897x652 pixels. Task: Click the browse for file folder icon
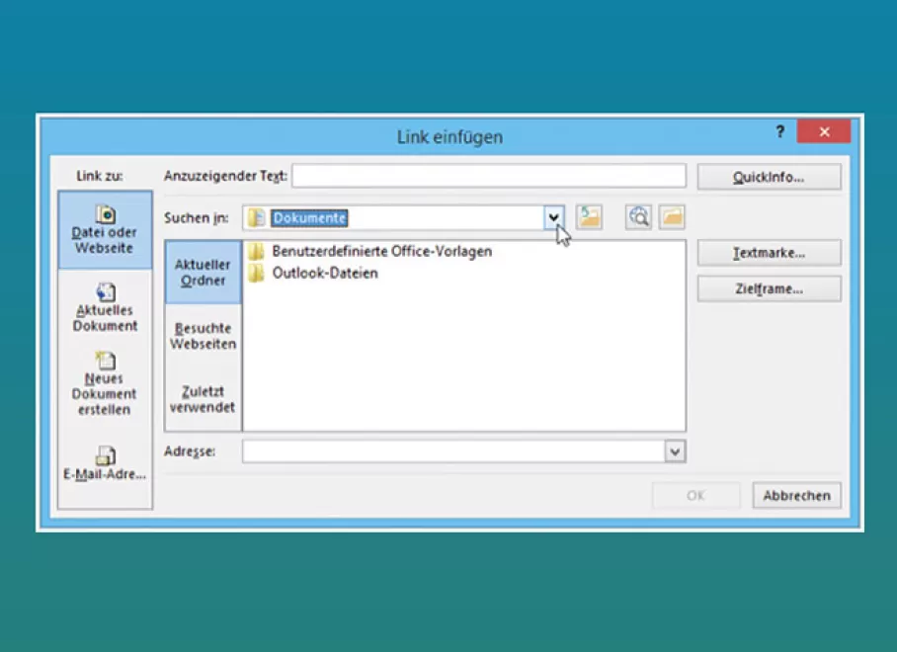(x=672, y=217)
